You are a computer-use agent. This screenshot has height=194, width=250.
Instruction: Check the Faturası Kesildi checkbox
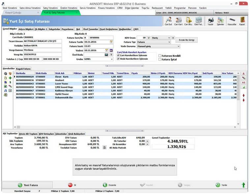coord(160,56)
